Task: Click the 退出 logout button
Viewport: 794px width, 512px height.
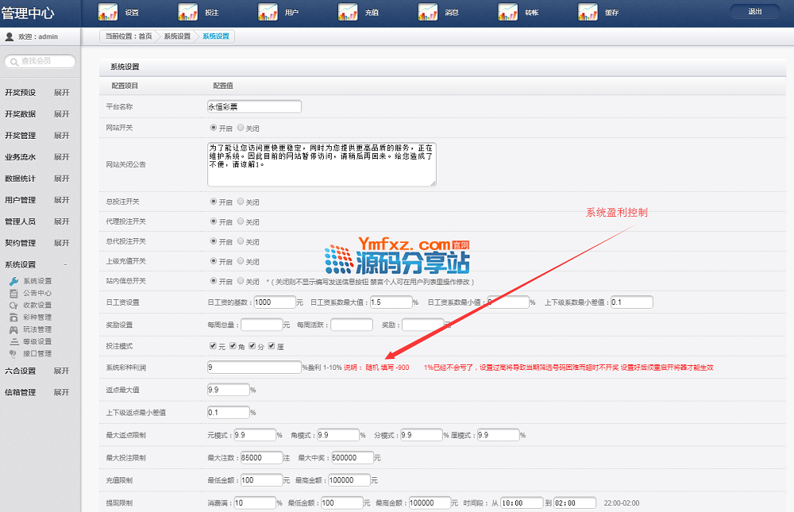Action: [x=754, y=12]
